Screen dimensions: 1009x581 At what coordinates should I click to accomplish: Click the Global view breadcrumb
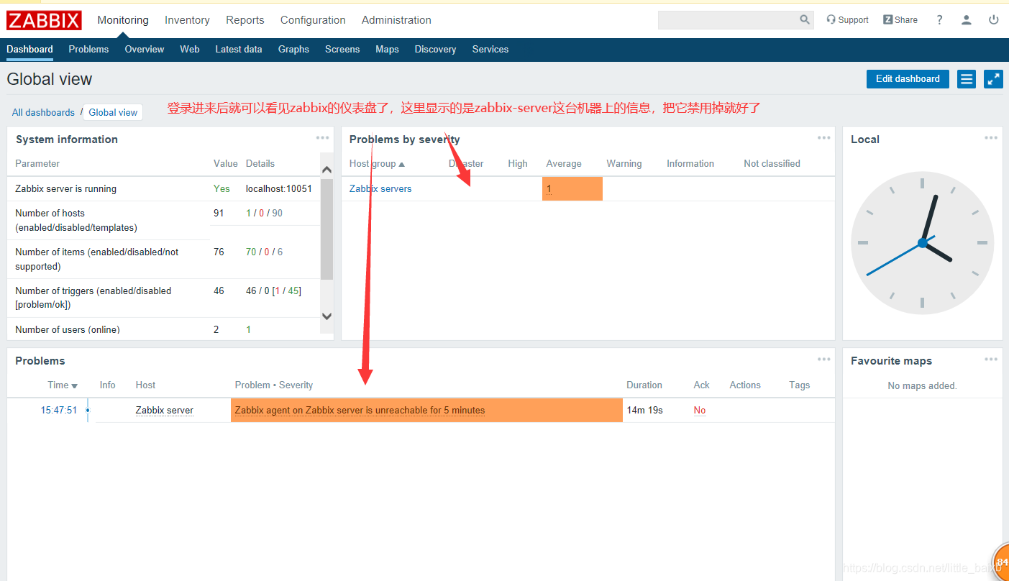coord(113,112)
